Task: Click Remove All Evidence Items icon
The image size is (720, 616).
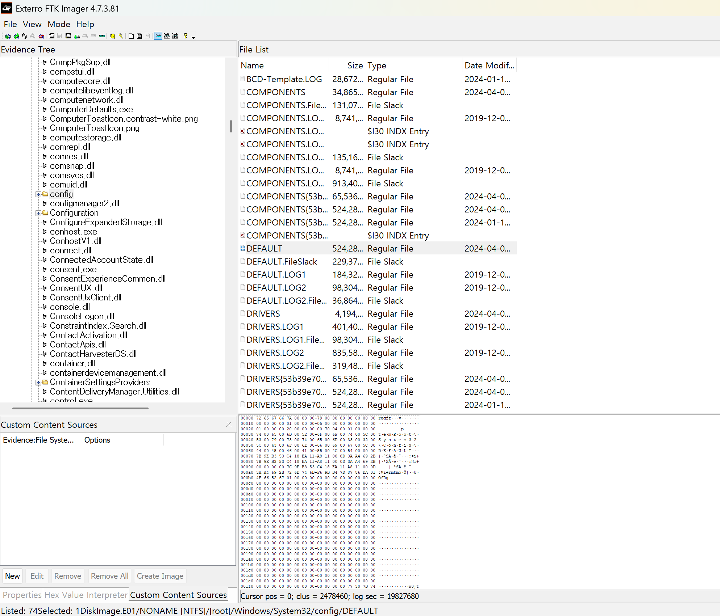Action: tap(41, 36)
